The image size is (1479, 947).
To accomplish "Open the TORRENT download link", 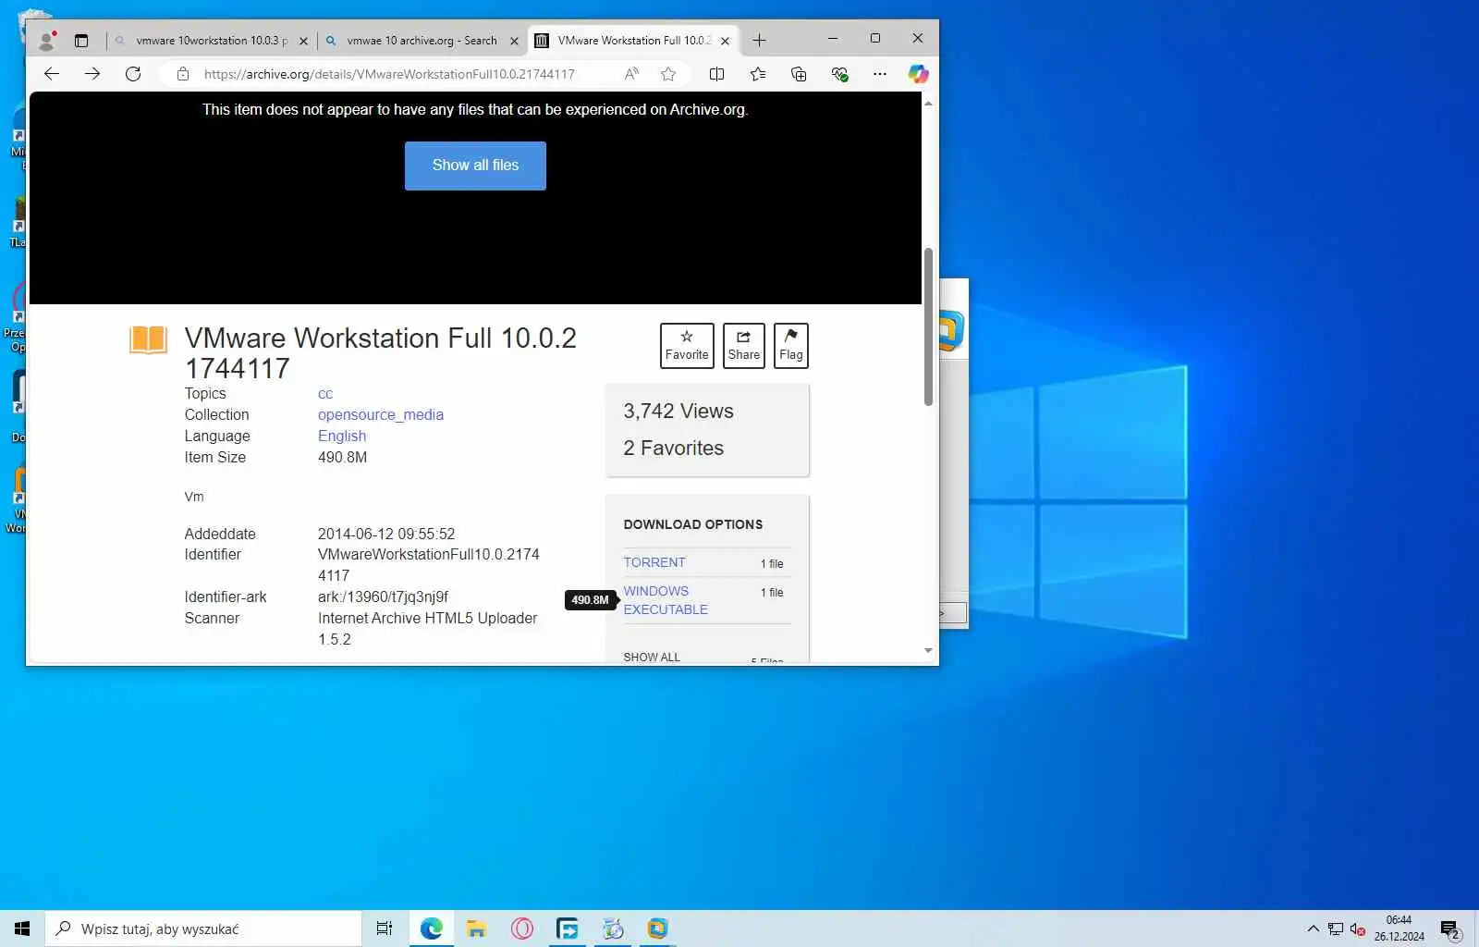I will [654, 562].
